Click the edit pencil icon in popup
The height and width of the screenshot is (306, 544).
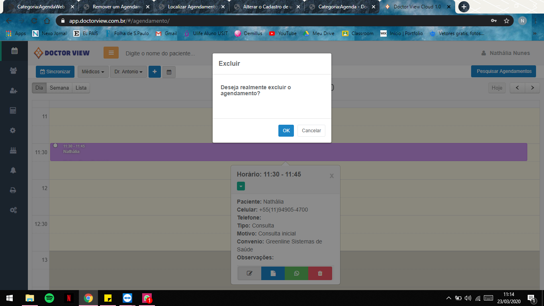coord(250,273)
